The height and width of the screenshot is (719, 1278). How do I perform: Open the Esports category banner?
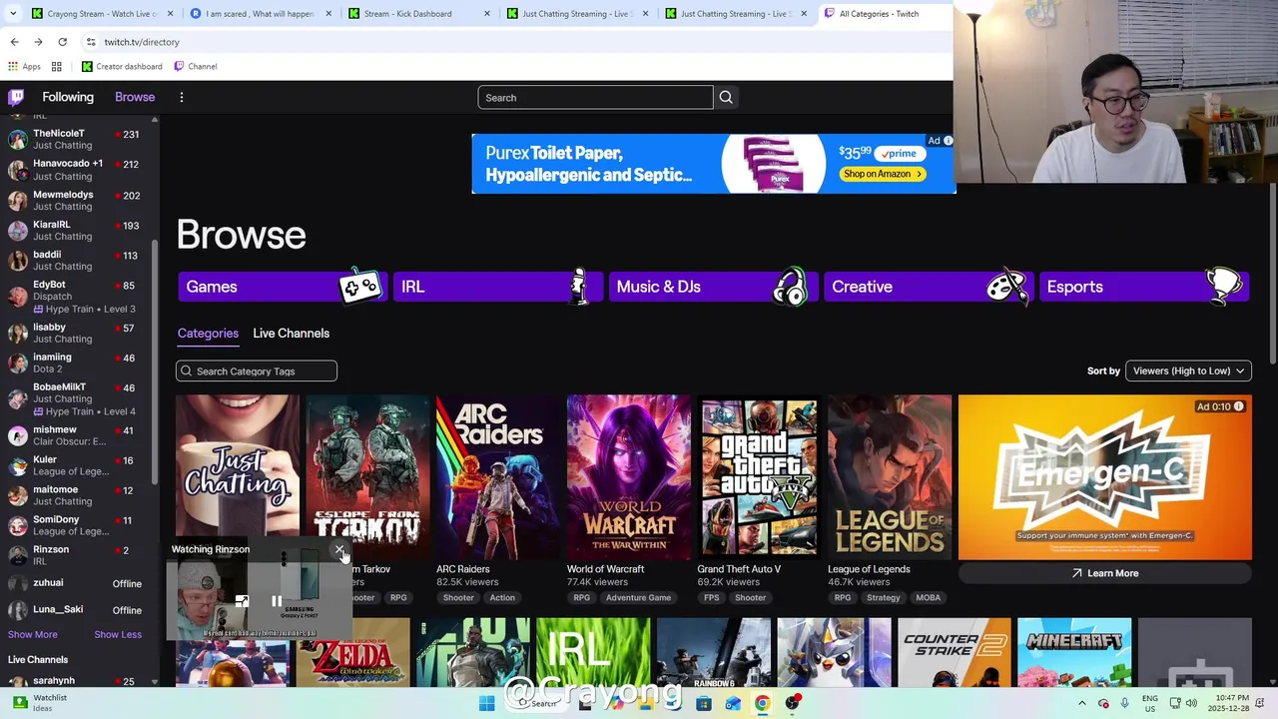pos(1144,287)
